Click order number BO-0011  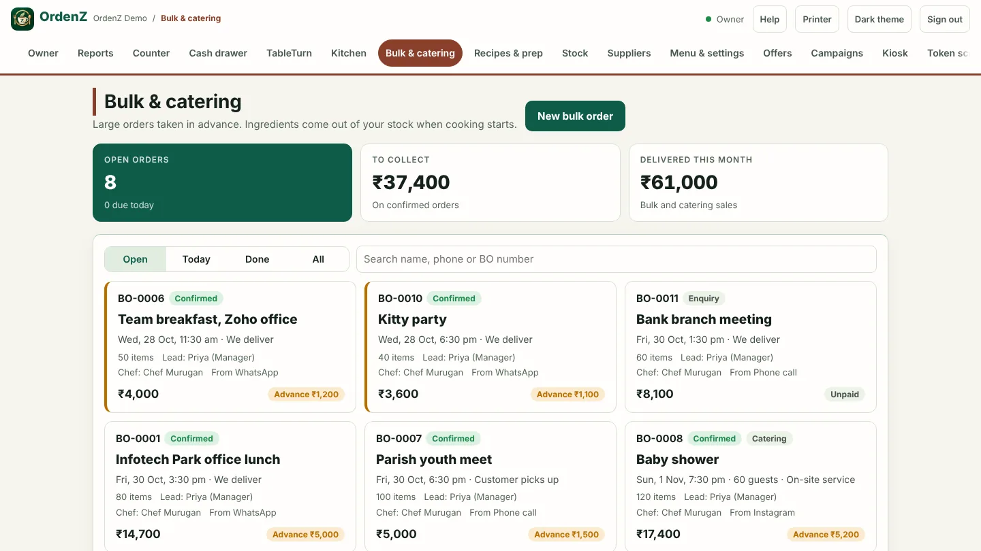pyautogui.click(x=657, y=299)
